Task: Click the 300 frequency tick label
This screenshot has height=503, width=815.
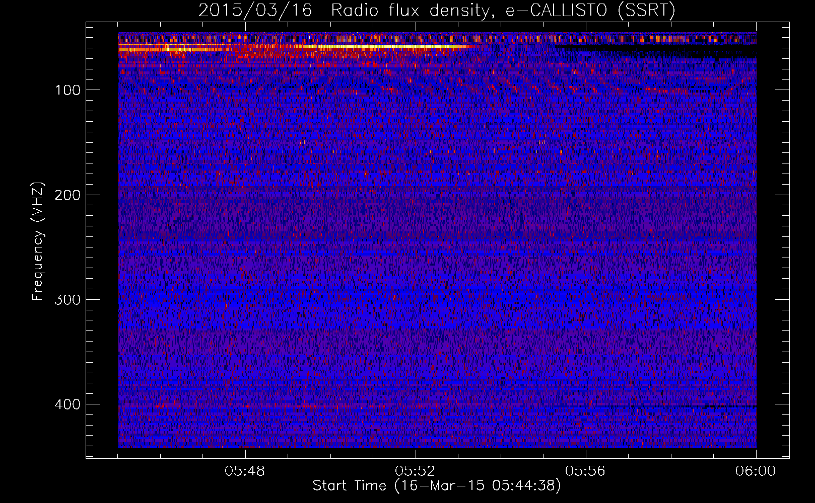Action: click(x=67, y=300)
